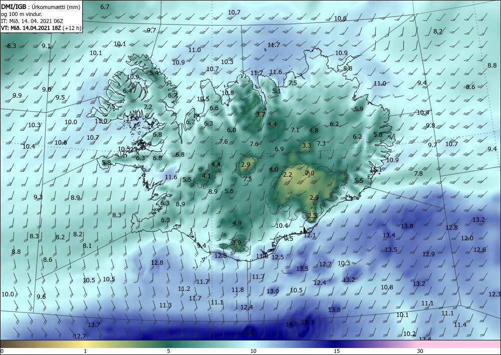Select the 2.3 value near the southeast coast
The height and width of the screenshot is (355, 501).
(312, 215)
